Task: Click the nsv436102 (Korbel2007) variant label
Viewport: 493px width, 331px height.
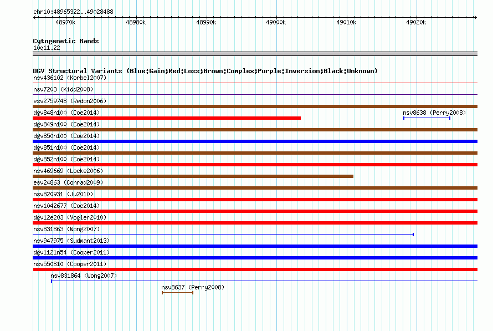Action: click(70, 78)
